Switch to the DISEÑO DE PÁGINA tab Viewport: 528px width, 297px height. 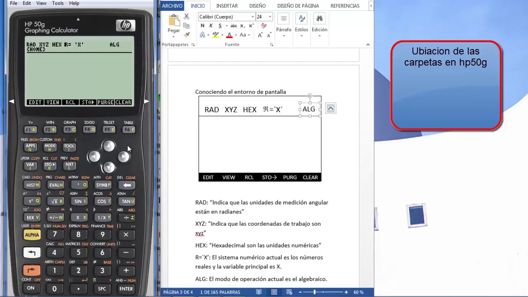point(298,6)
